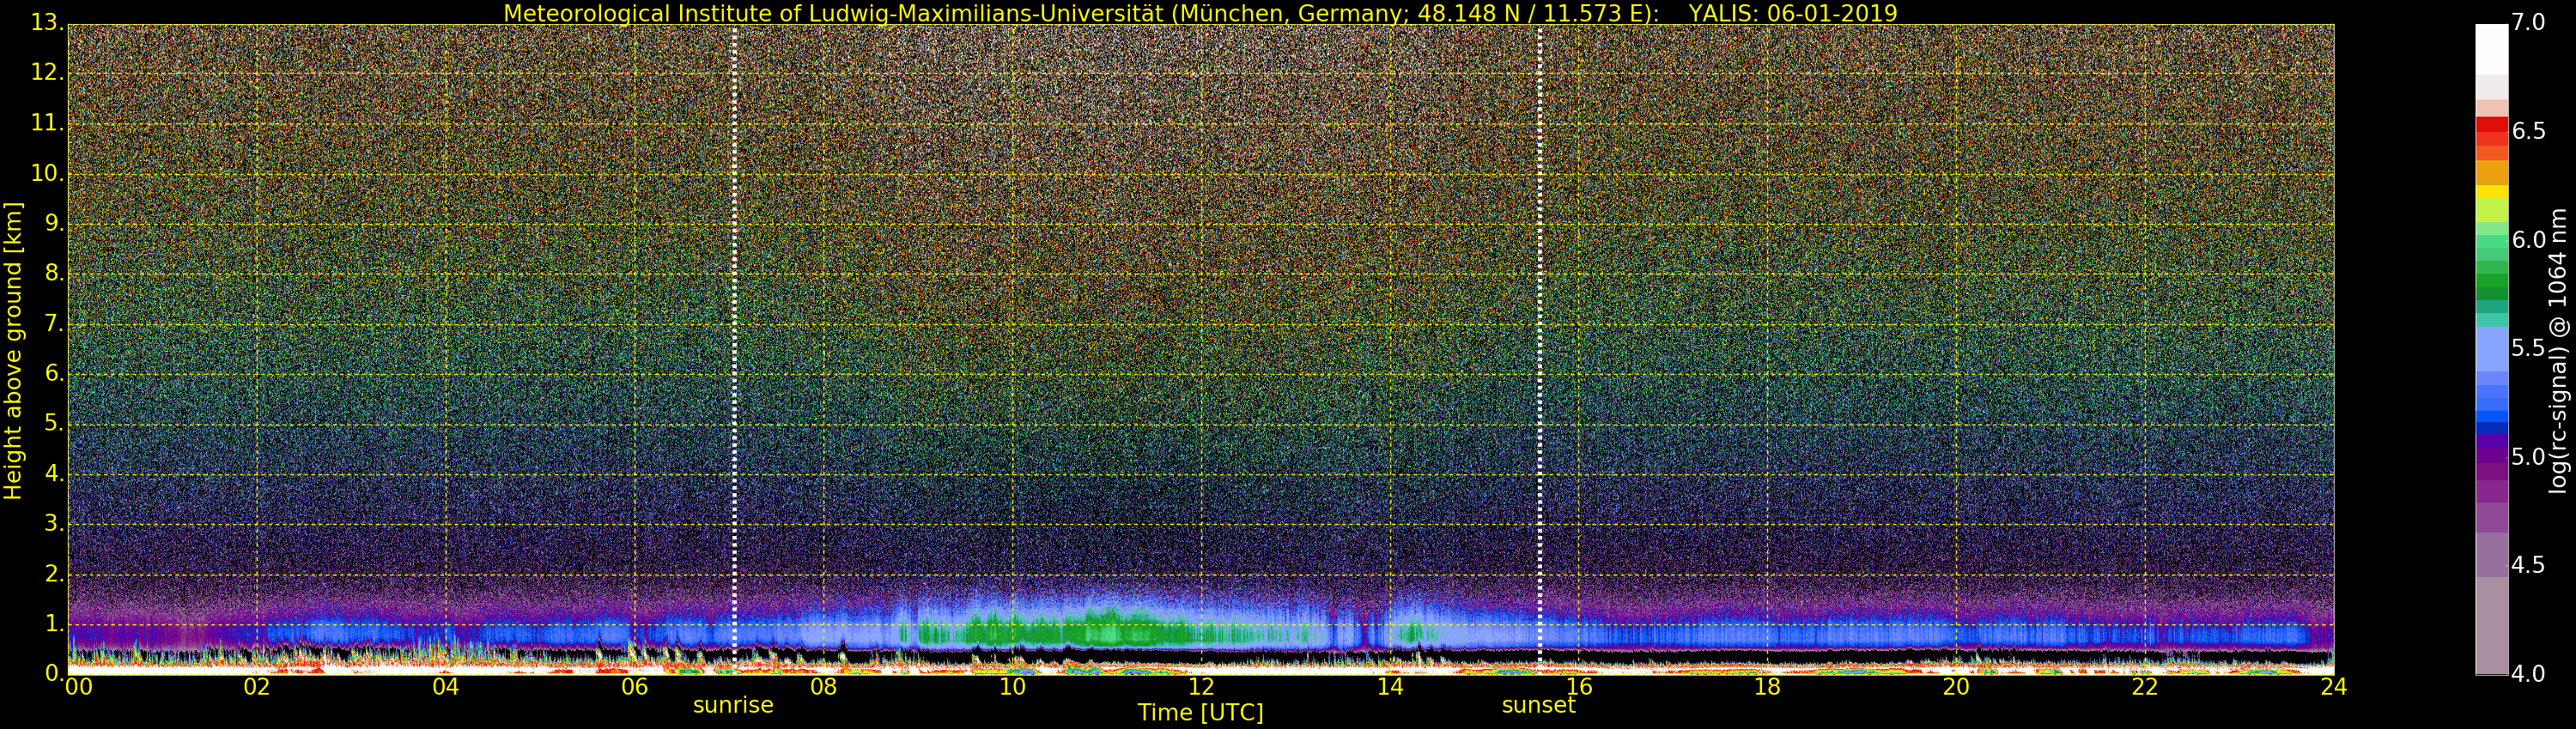
Task: Click the "18" tick on the time axis
Action: pos(1767,687)
